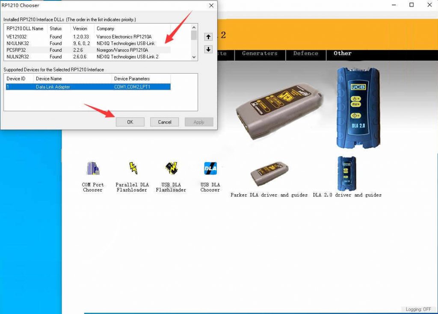438x314 pixels.
Task: Switch to the Defence tab
Action: point(306,53)
